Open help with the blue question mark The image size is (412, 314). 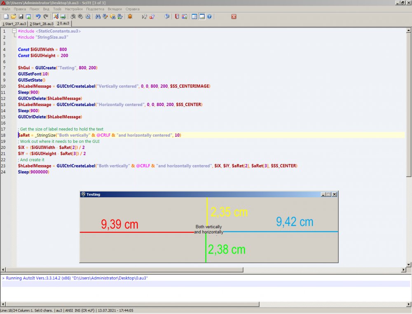click(209, 17)
